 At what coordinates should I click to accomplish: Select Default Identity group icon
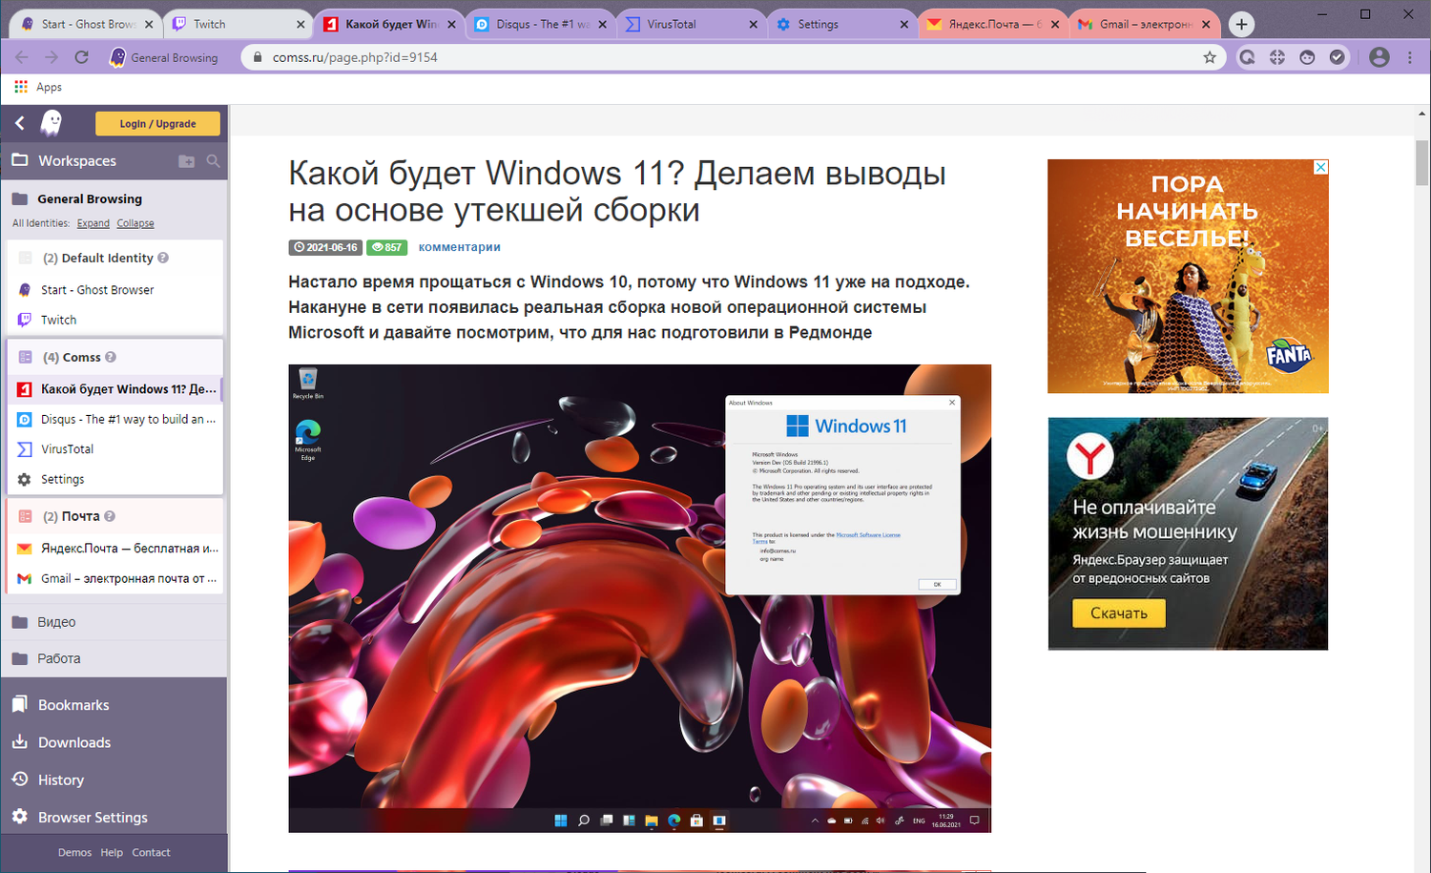point(26,258)
